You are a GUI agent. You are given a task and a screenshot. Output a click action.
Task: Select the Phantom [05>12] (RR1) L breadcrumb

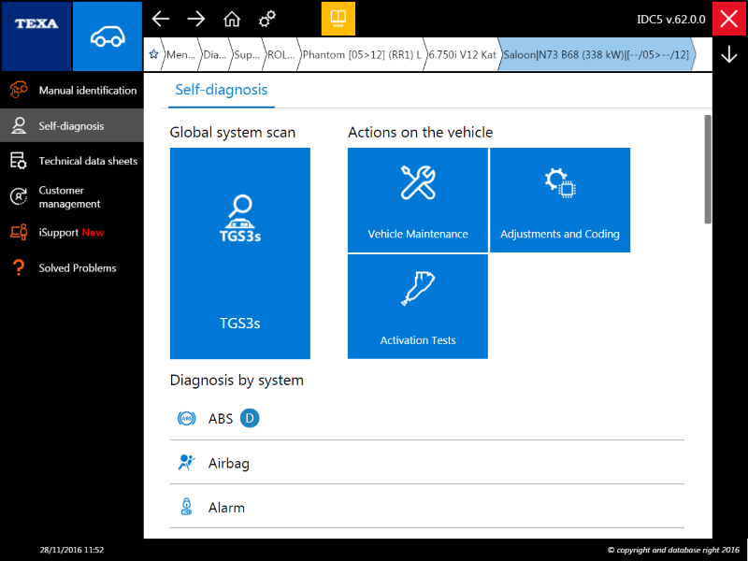(x=362, y=54)
